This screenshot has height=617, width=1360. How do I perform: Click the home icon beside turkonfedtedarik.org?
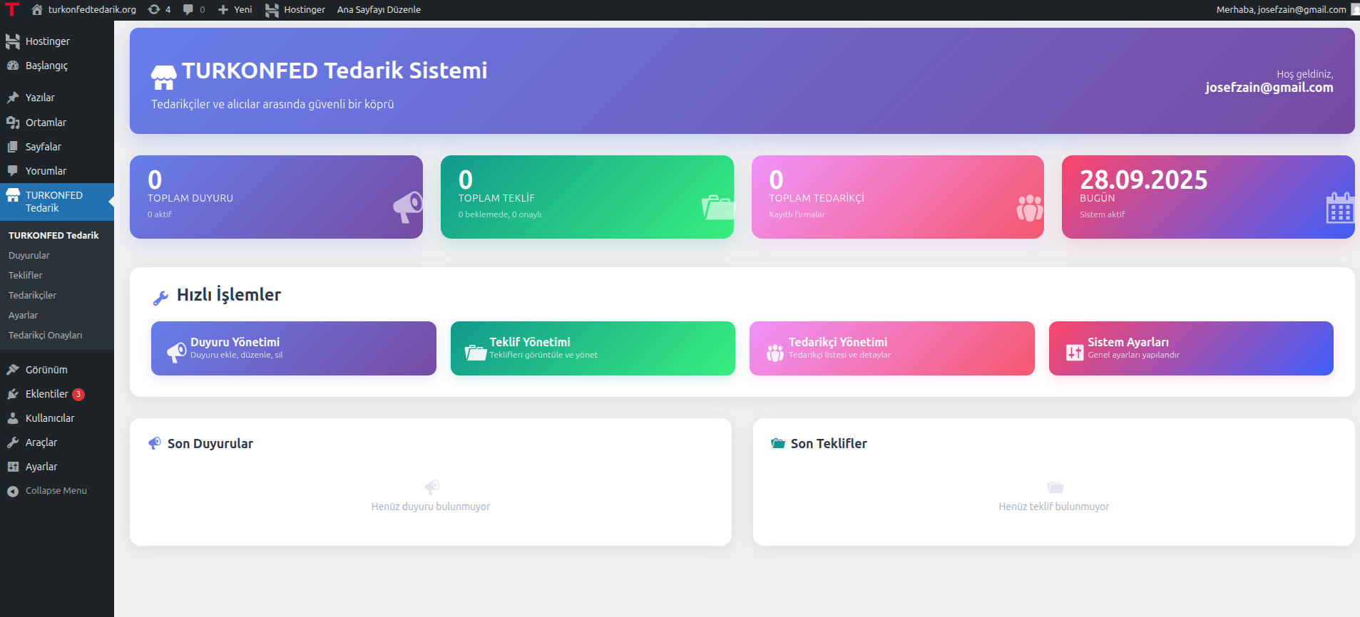37,9
